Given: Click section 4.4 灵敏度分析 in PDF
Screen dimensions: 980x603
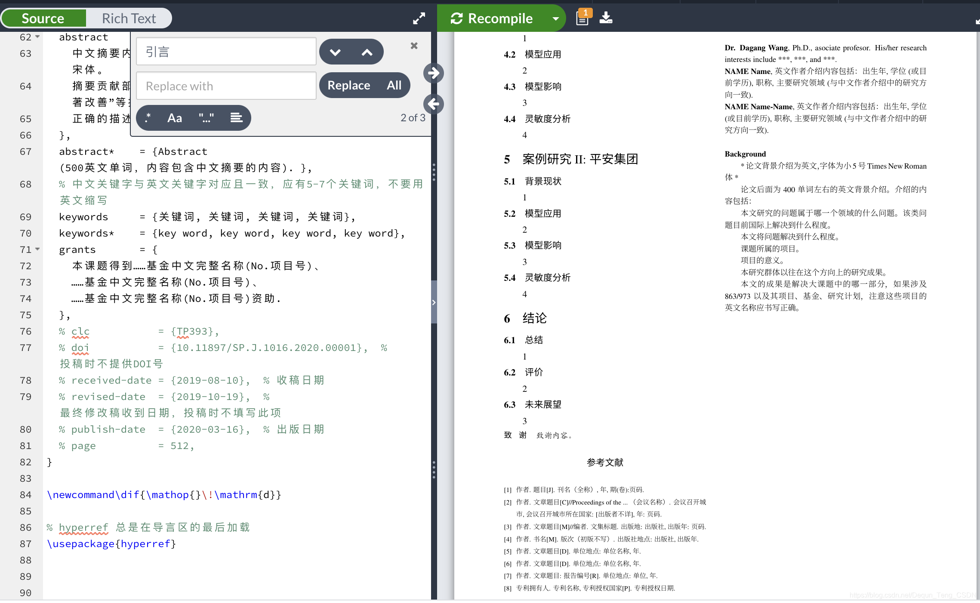Looking at the screenshot, I should tap(537, 119).
